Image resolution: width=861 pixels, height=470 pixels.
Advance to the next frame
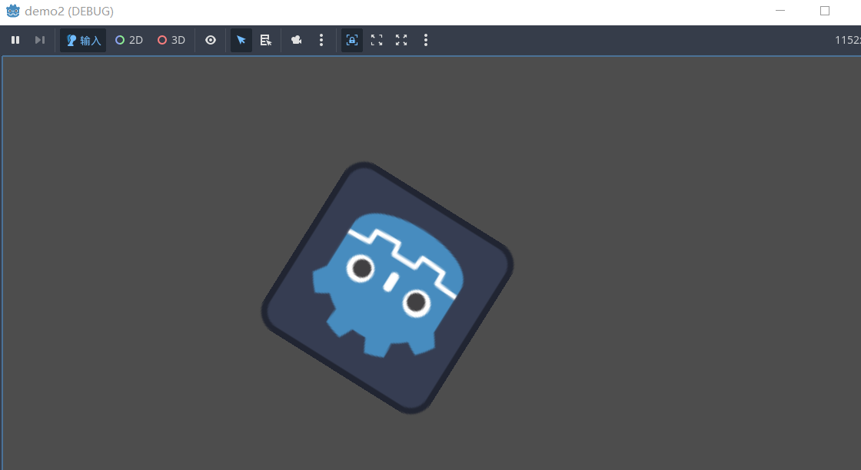39,40
